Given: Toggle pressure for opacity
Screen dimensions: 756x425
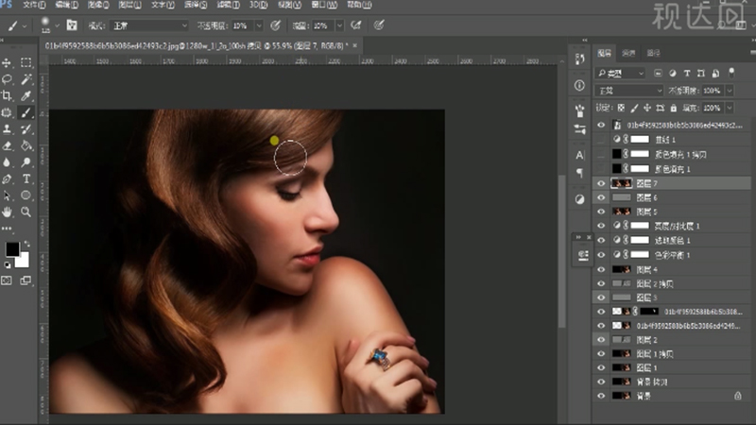Looking at the screenshot, I should [275, 25].
